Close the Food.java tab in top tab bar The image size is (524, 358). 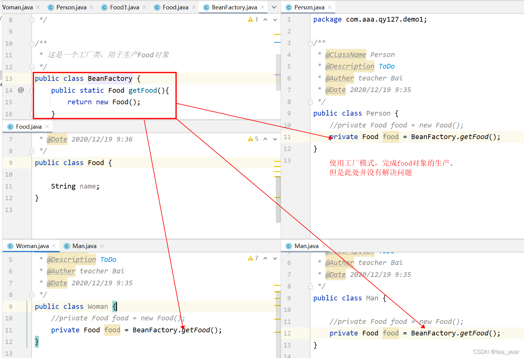194,7
